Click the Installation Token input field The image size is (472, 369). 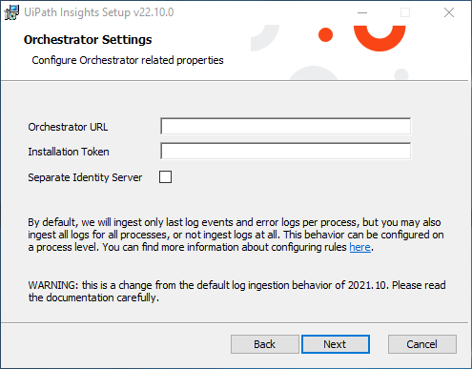(x=285, y=151)
